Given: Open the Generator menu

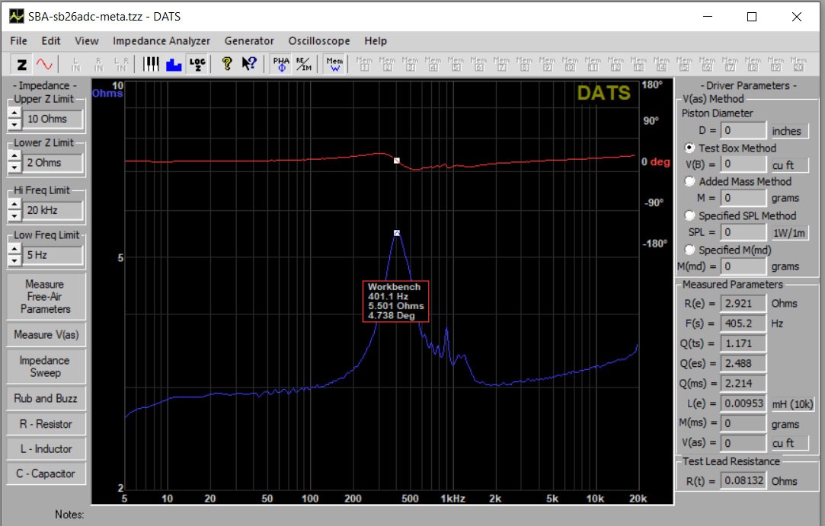Looking at the screenshot, I should pos(249,40).
